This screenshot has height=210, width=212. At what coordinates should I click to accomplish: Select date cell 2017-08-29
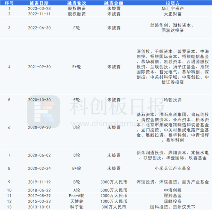(39, 196)
